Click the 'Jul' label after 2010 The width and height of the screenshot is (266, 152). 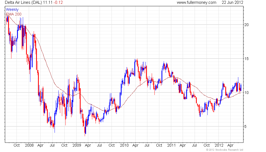[x=147, y=145]
